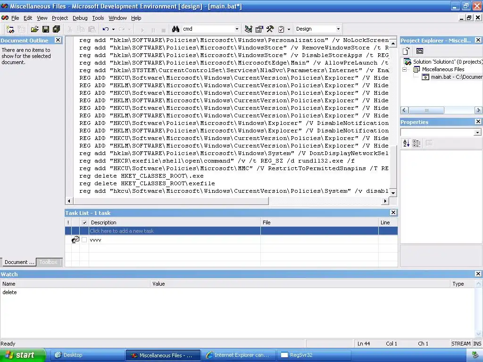Click 'Click here to add a new task'
Image resolution: width=483 pixels, height=362 pixels.
(122, 231)
